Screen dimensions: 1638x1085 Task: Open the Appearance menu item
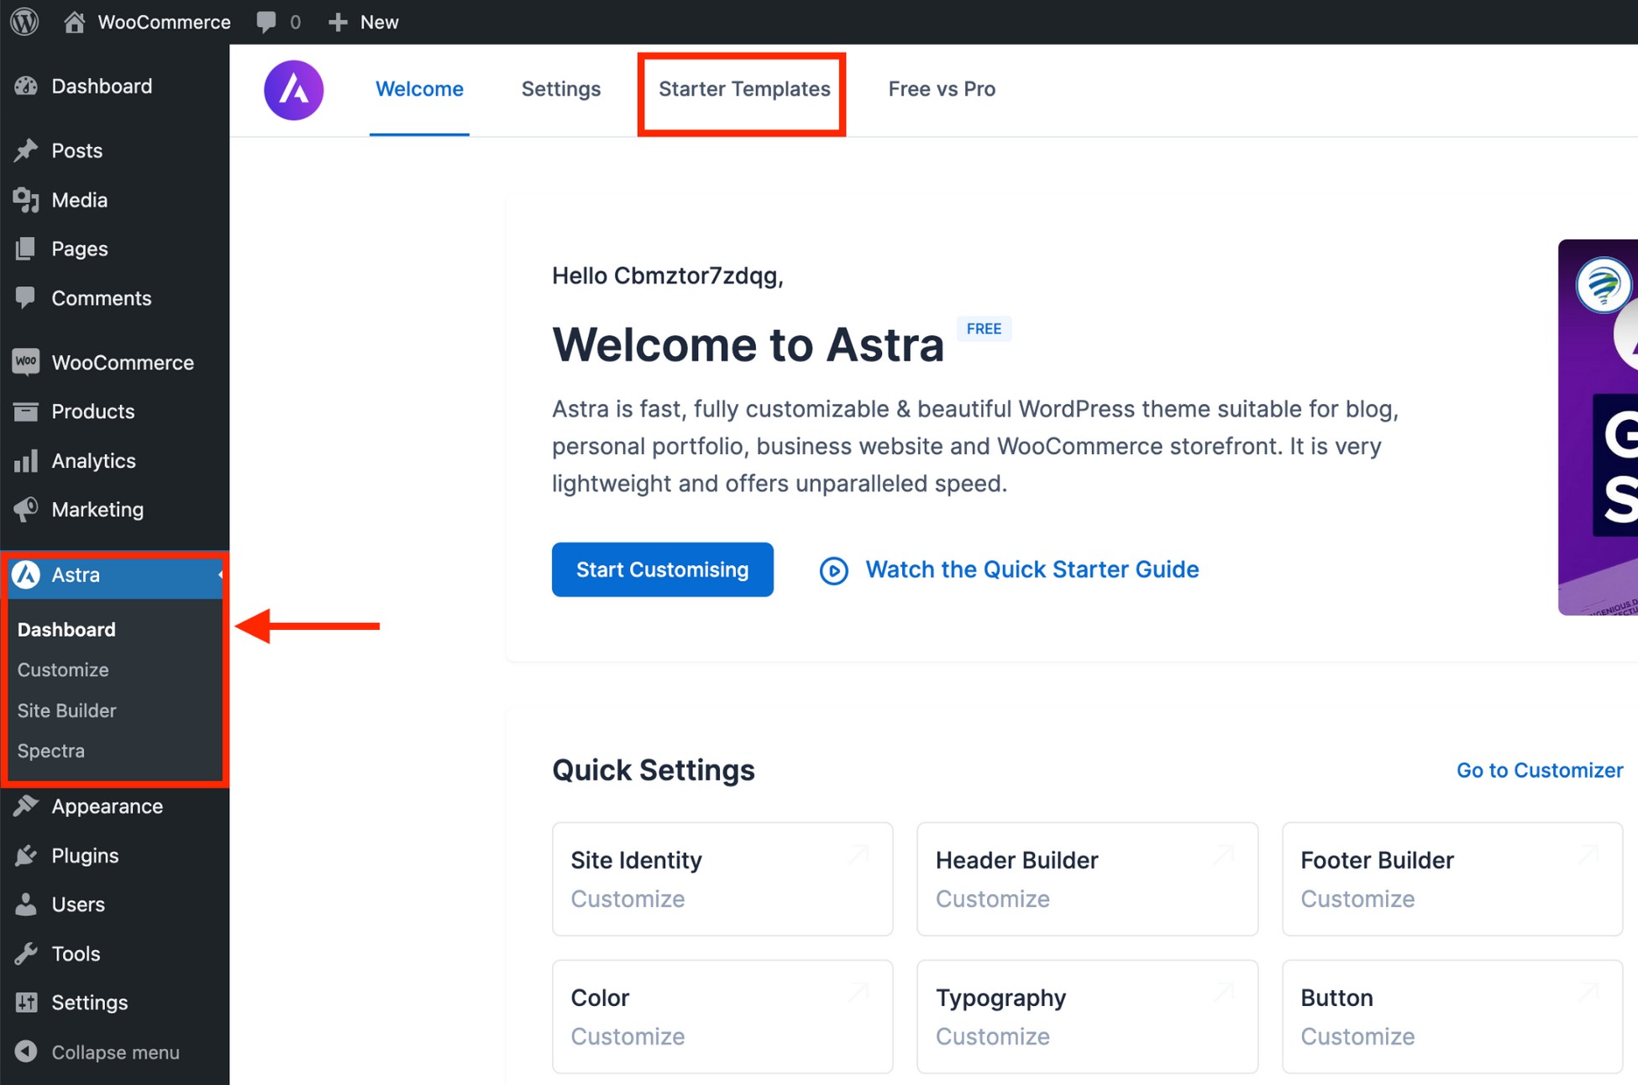pos(114,806)
